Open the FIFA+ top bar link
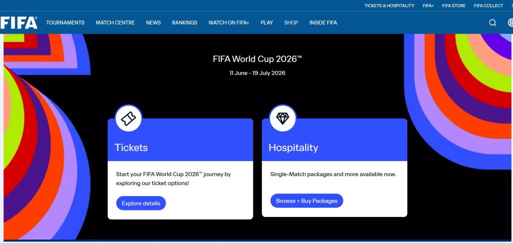This screenshot has height=245, width=513. point(428,5)
